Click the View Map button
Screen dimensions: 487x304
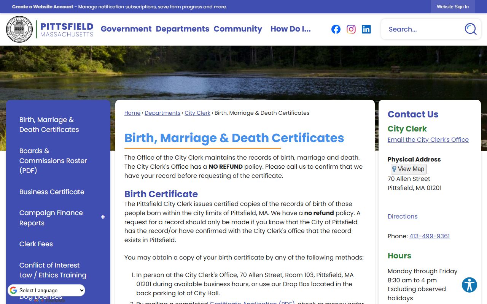coord(408,169)
